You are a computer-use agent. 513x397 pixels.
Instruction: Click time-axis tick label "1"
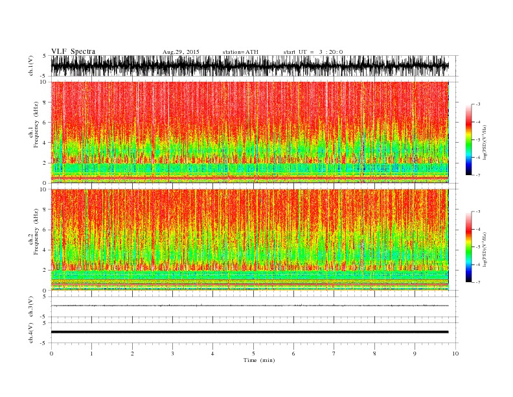click(x=91, y=354)
